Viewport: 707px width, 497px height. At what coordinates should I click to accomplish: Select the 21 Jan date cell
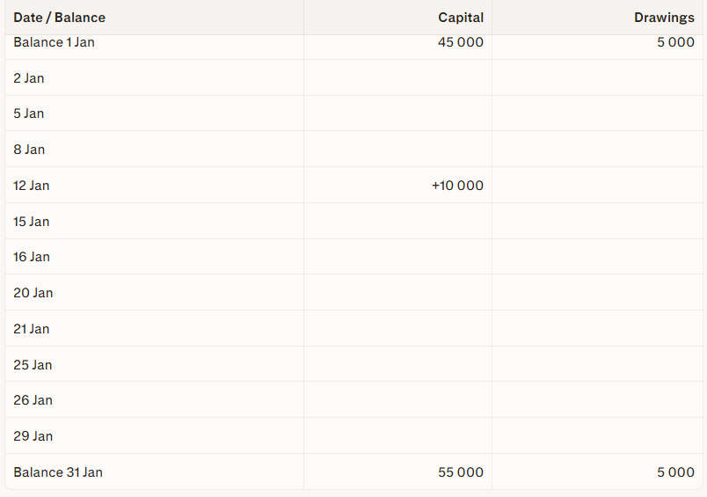coord(32,329)
